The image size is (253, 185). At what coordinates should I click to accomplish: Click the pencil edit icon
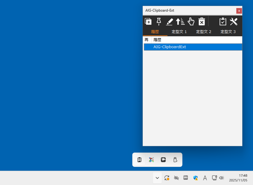[170, 21]
